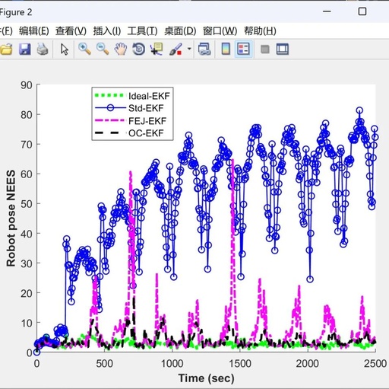Click the green dotted Ideal-EKF legend line sample
This screenshot has height=389, width=389.
(109, 95)
